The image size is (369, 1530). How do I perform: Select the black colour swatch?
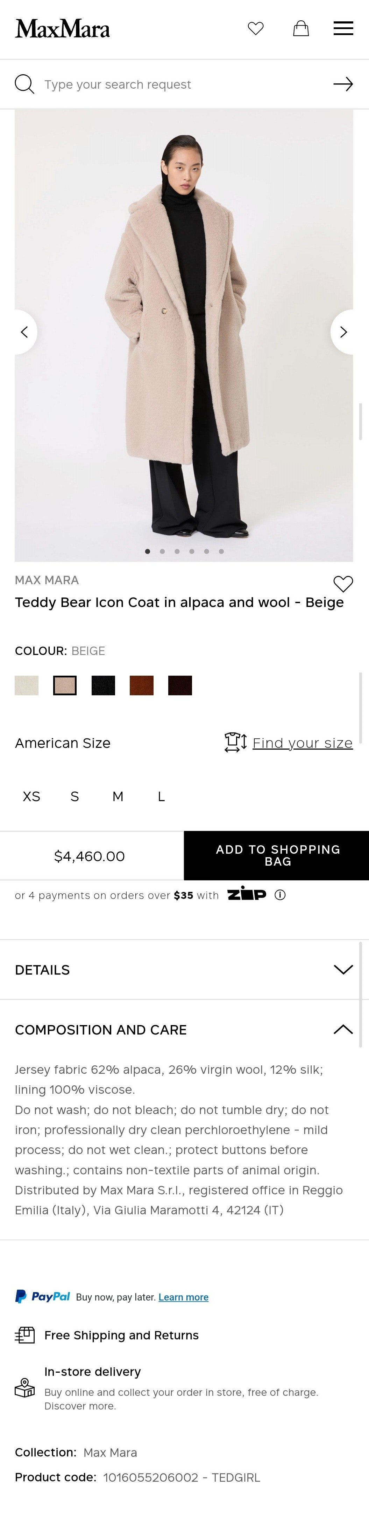click(x=103, y=685)
